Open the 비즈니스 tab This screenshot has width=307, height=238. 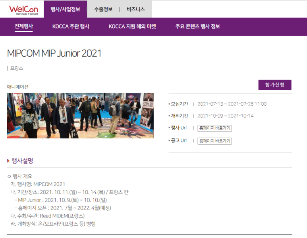pyautogui.click(x=135, y=10)
